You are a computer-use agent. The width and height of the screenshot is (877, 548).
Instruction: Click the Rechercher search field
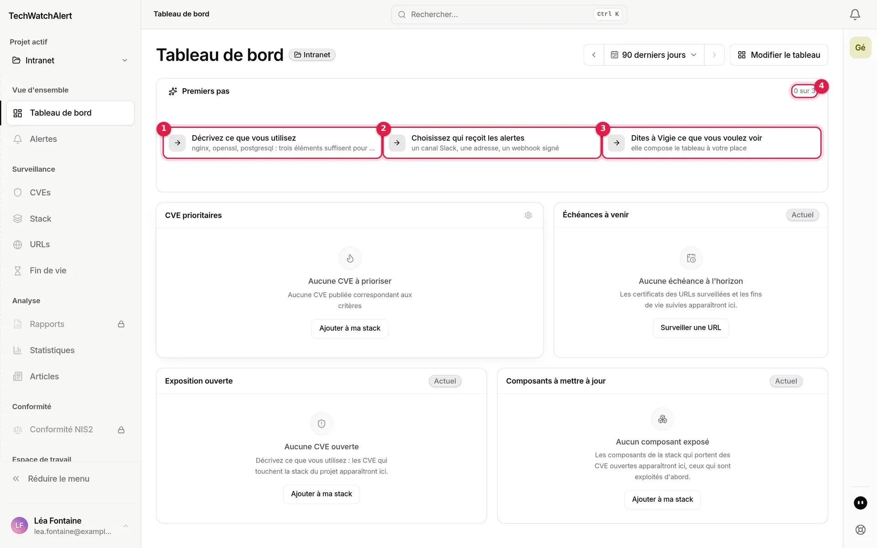pos(509,15)
